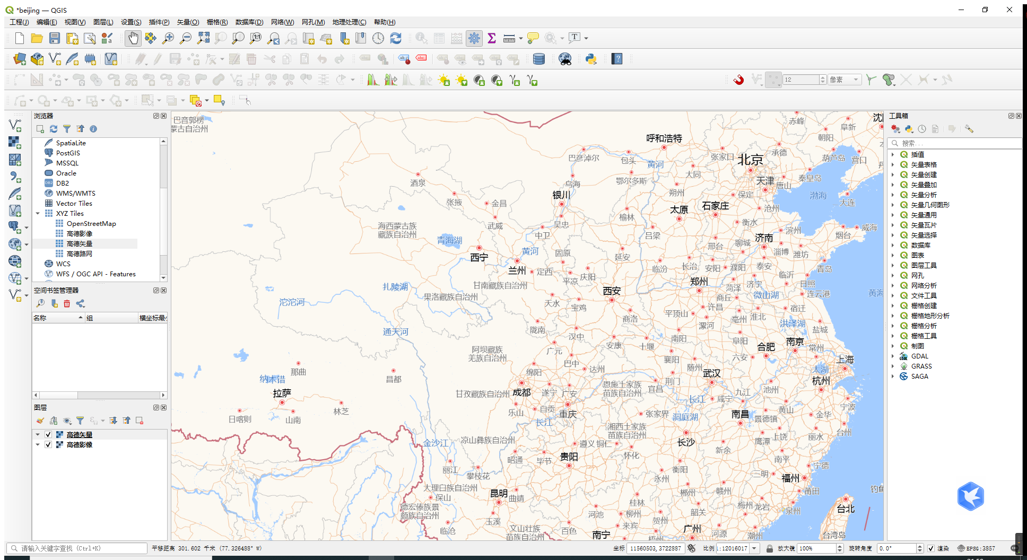This screenshot has height=560, width=1027.
Task: Increase snapping tolerance value stepper
Action: tap(823, 77)
